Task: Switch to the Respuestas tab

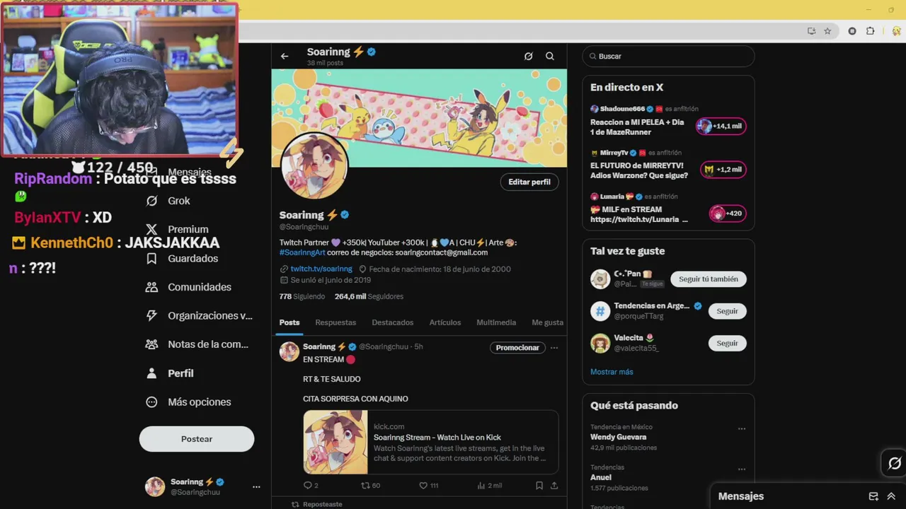Action: [336, 322]
